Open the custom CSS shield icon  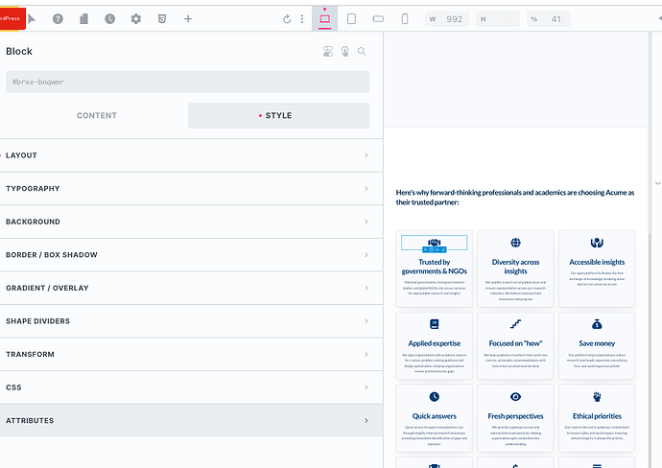tap(162, 18)
